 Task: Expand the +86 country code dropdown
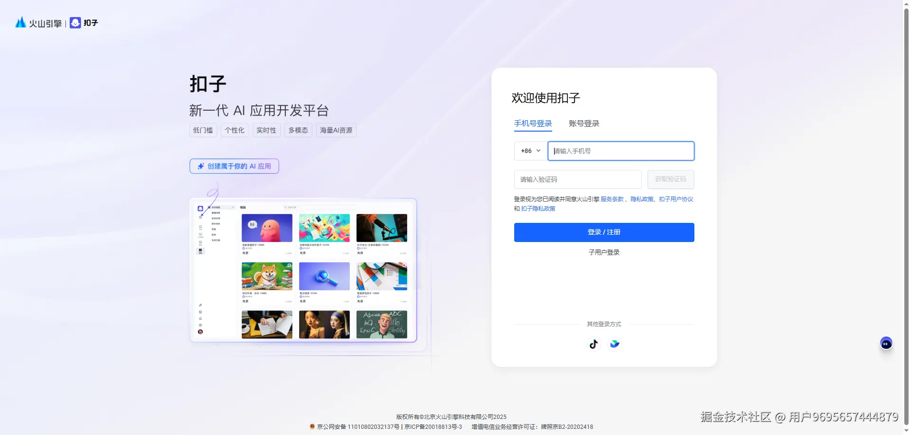click(x=530, y=151)
